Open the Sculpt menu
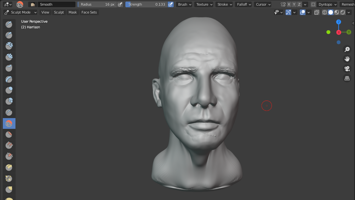 pyautogui.click(x=59, y=12)
